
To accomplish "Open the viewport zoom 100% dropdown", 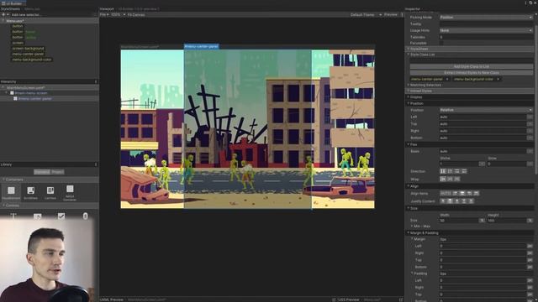I will (118, 15).
